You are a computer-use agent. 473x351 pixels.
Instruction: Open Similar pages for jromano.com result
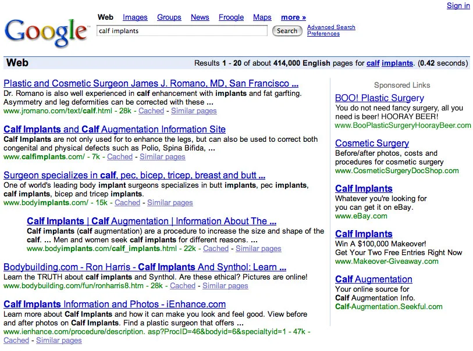click(x=194, y=111)
